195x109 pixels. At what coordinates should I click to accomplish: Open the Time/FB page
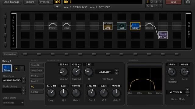pos(37,65)
